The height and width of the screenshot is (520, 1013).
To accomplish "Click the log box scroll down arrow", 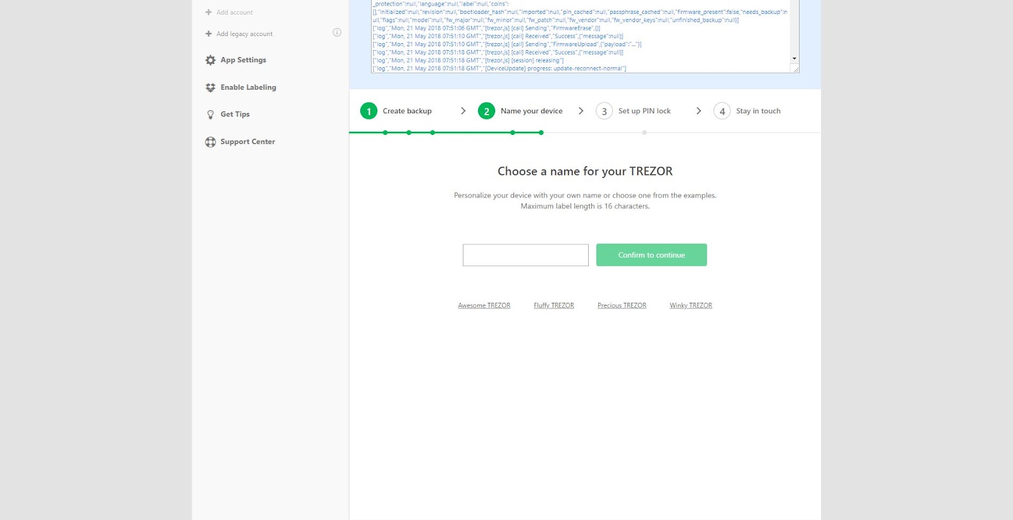I will click(794, 58).
